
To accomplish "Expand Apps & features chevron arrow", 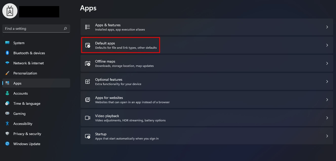I will click(x=327, y=27).
